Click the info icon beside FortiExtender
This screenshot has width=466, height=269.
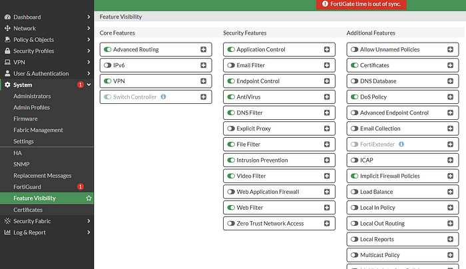click(401, 144)
